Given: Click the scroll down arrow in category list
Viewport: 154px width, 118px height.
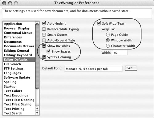Looking at the screenshot, I should pos(37,113).
